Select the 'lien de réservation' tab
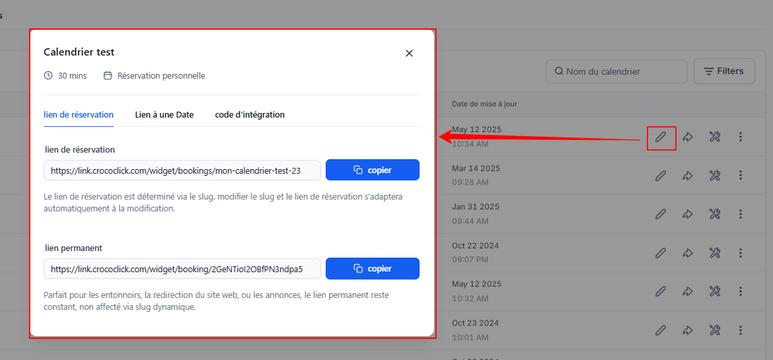 pos(79,115)
